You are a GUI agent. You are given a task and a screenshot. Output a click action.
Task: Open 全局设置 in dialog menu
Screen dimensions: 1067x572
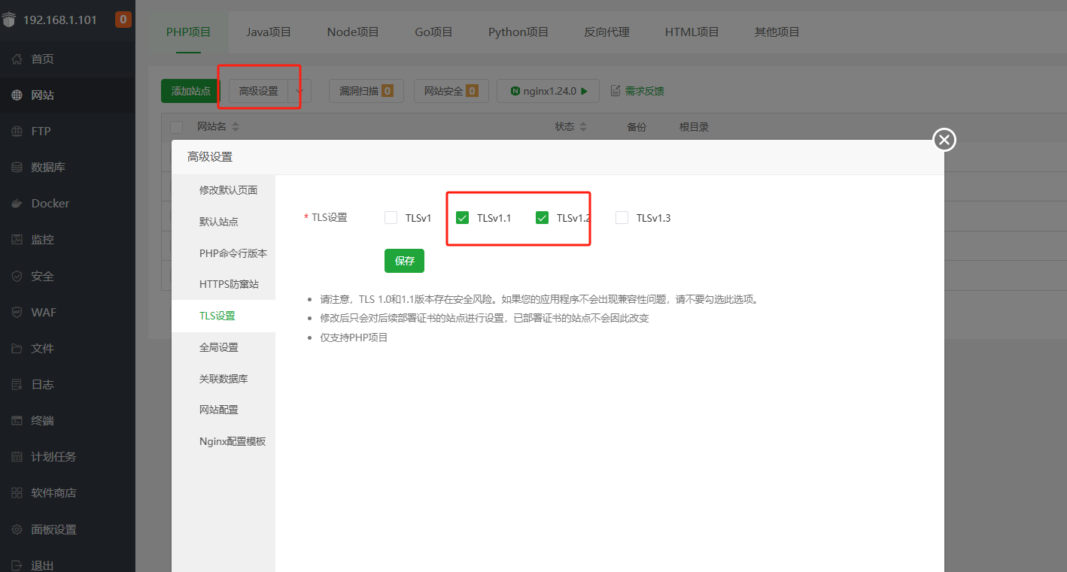point(223,347)
